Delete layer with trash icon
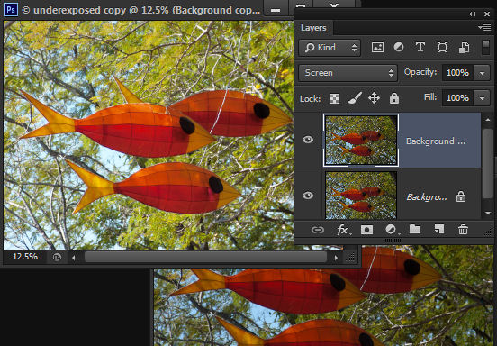This screenshot has width=497, height=346. [x=463, y=229]
